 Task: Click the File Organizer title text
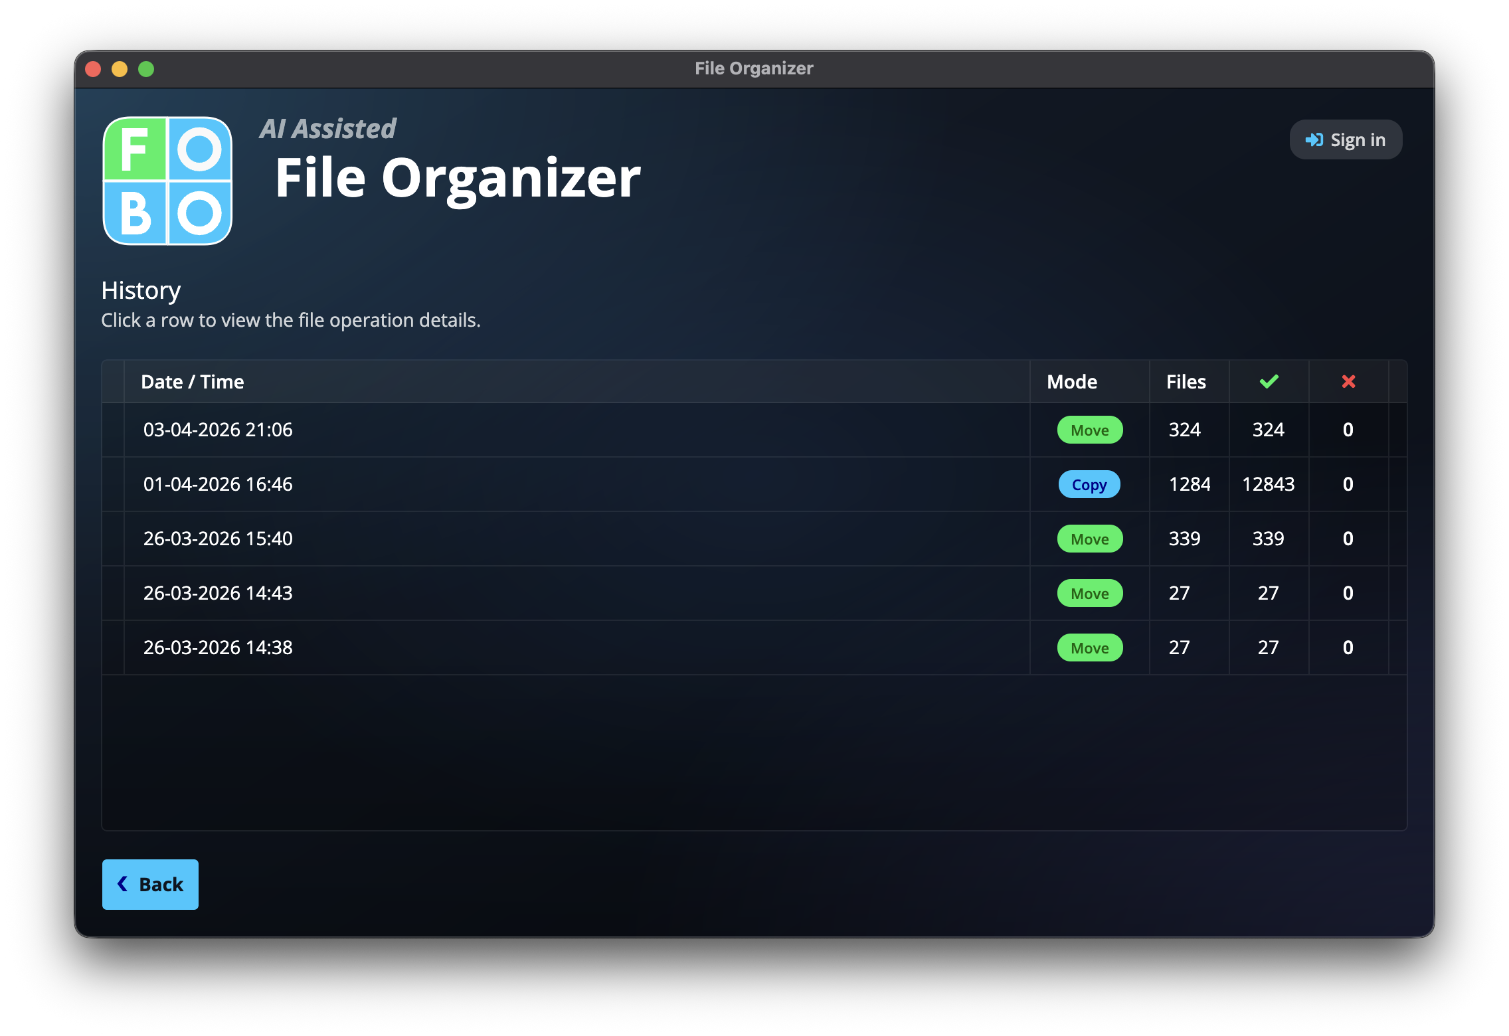[458, 178]
